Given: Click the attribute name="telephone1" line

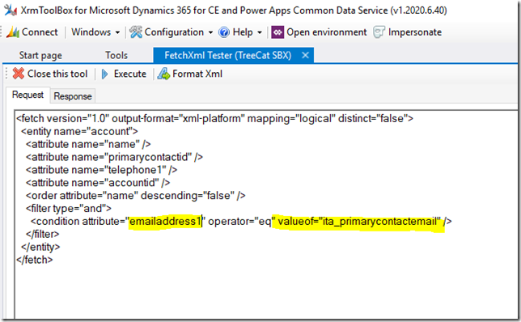Looking at the screenshot, I should [101, 170].
